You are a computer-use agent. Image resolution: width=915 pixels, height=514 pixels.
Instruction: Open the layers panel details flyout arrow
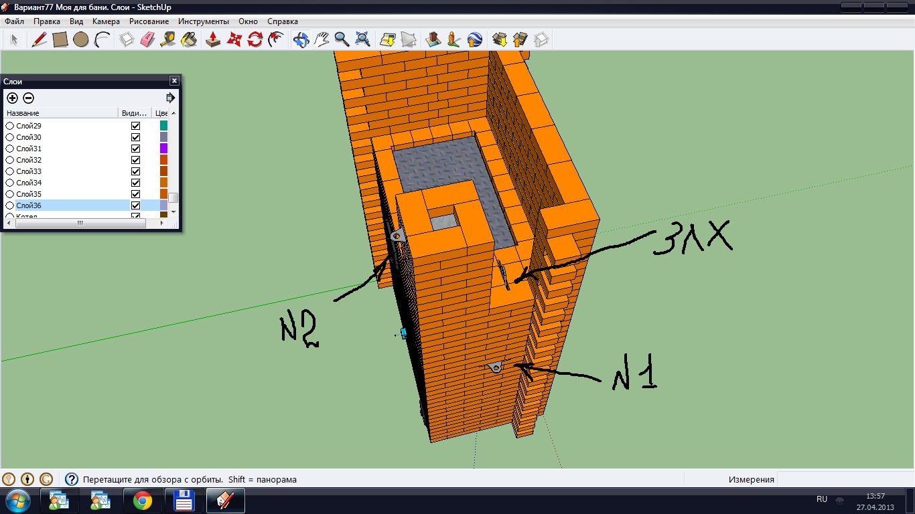coord(170,98)
